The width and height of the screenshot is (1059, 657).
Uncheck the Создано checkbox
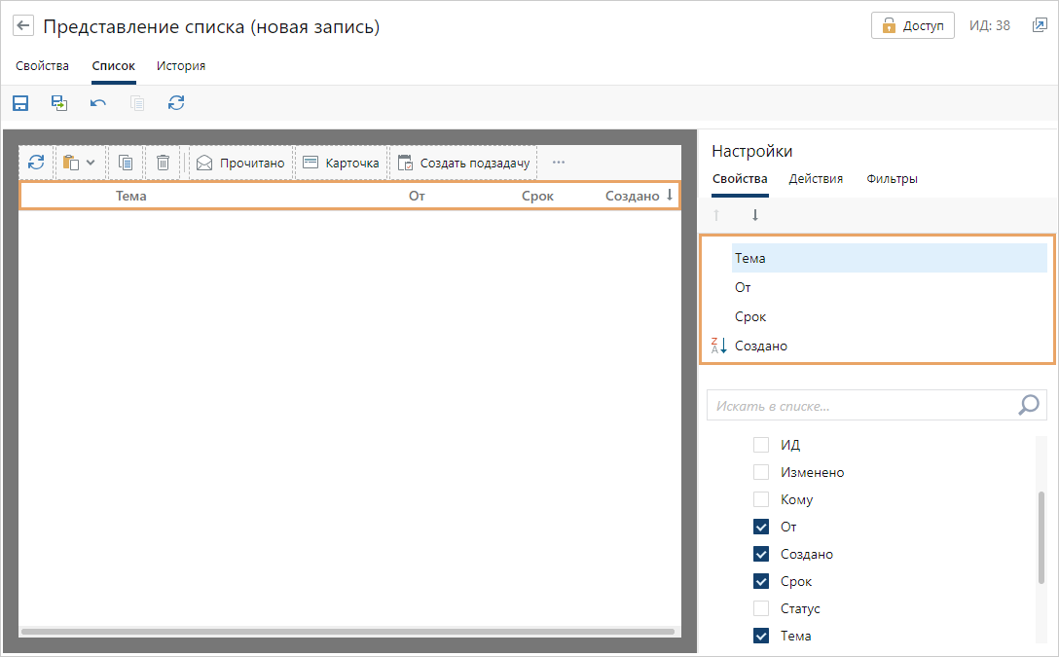(x=761, y=554)
